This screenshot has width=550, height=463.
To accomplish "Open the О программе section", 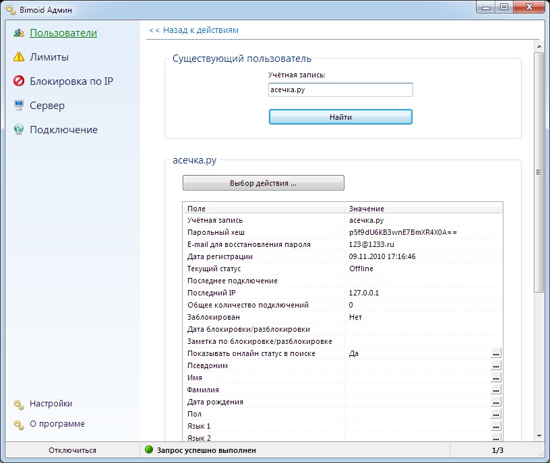I will (x=57, y=424).
